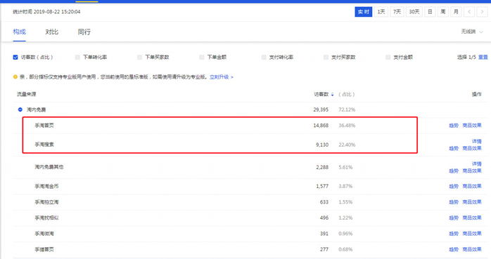Viewport: 491px width, 259px height.
Task: Enable the 支付金额 checkbox
Action: 388,57
